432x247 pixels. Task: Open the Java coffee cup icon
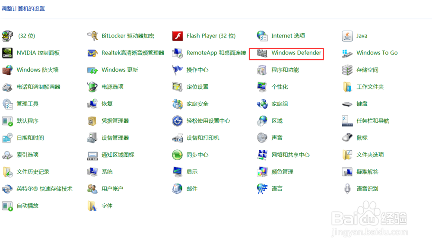point(347,36)
